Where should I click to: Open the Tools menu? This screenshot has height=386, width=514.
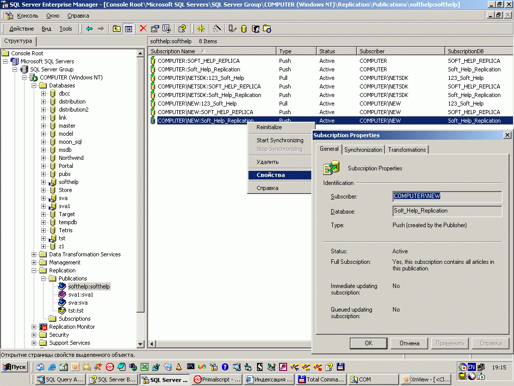[x=66, y=29]
